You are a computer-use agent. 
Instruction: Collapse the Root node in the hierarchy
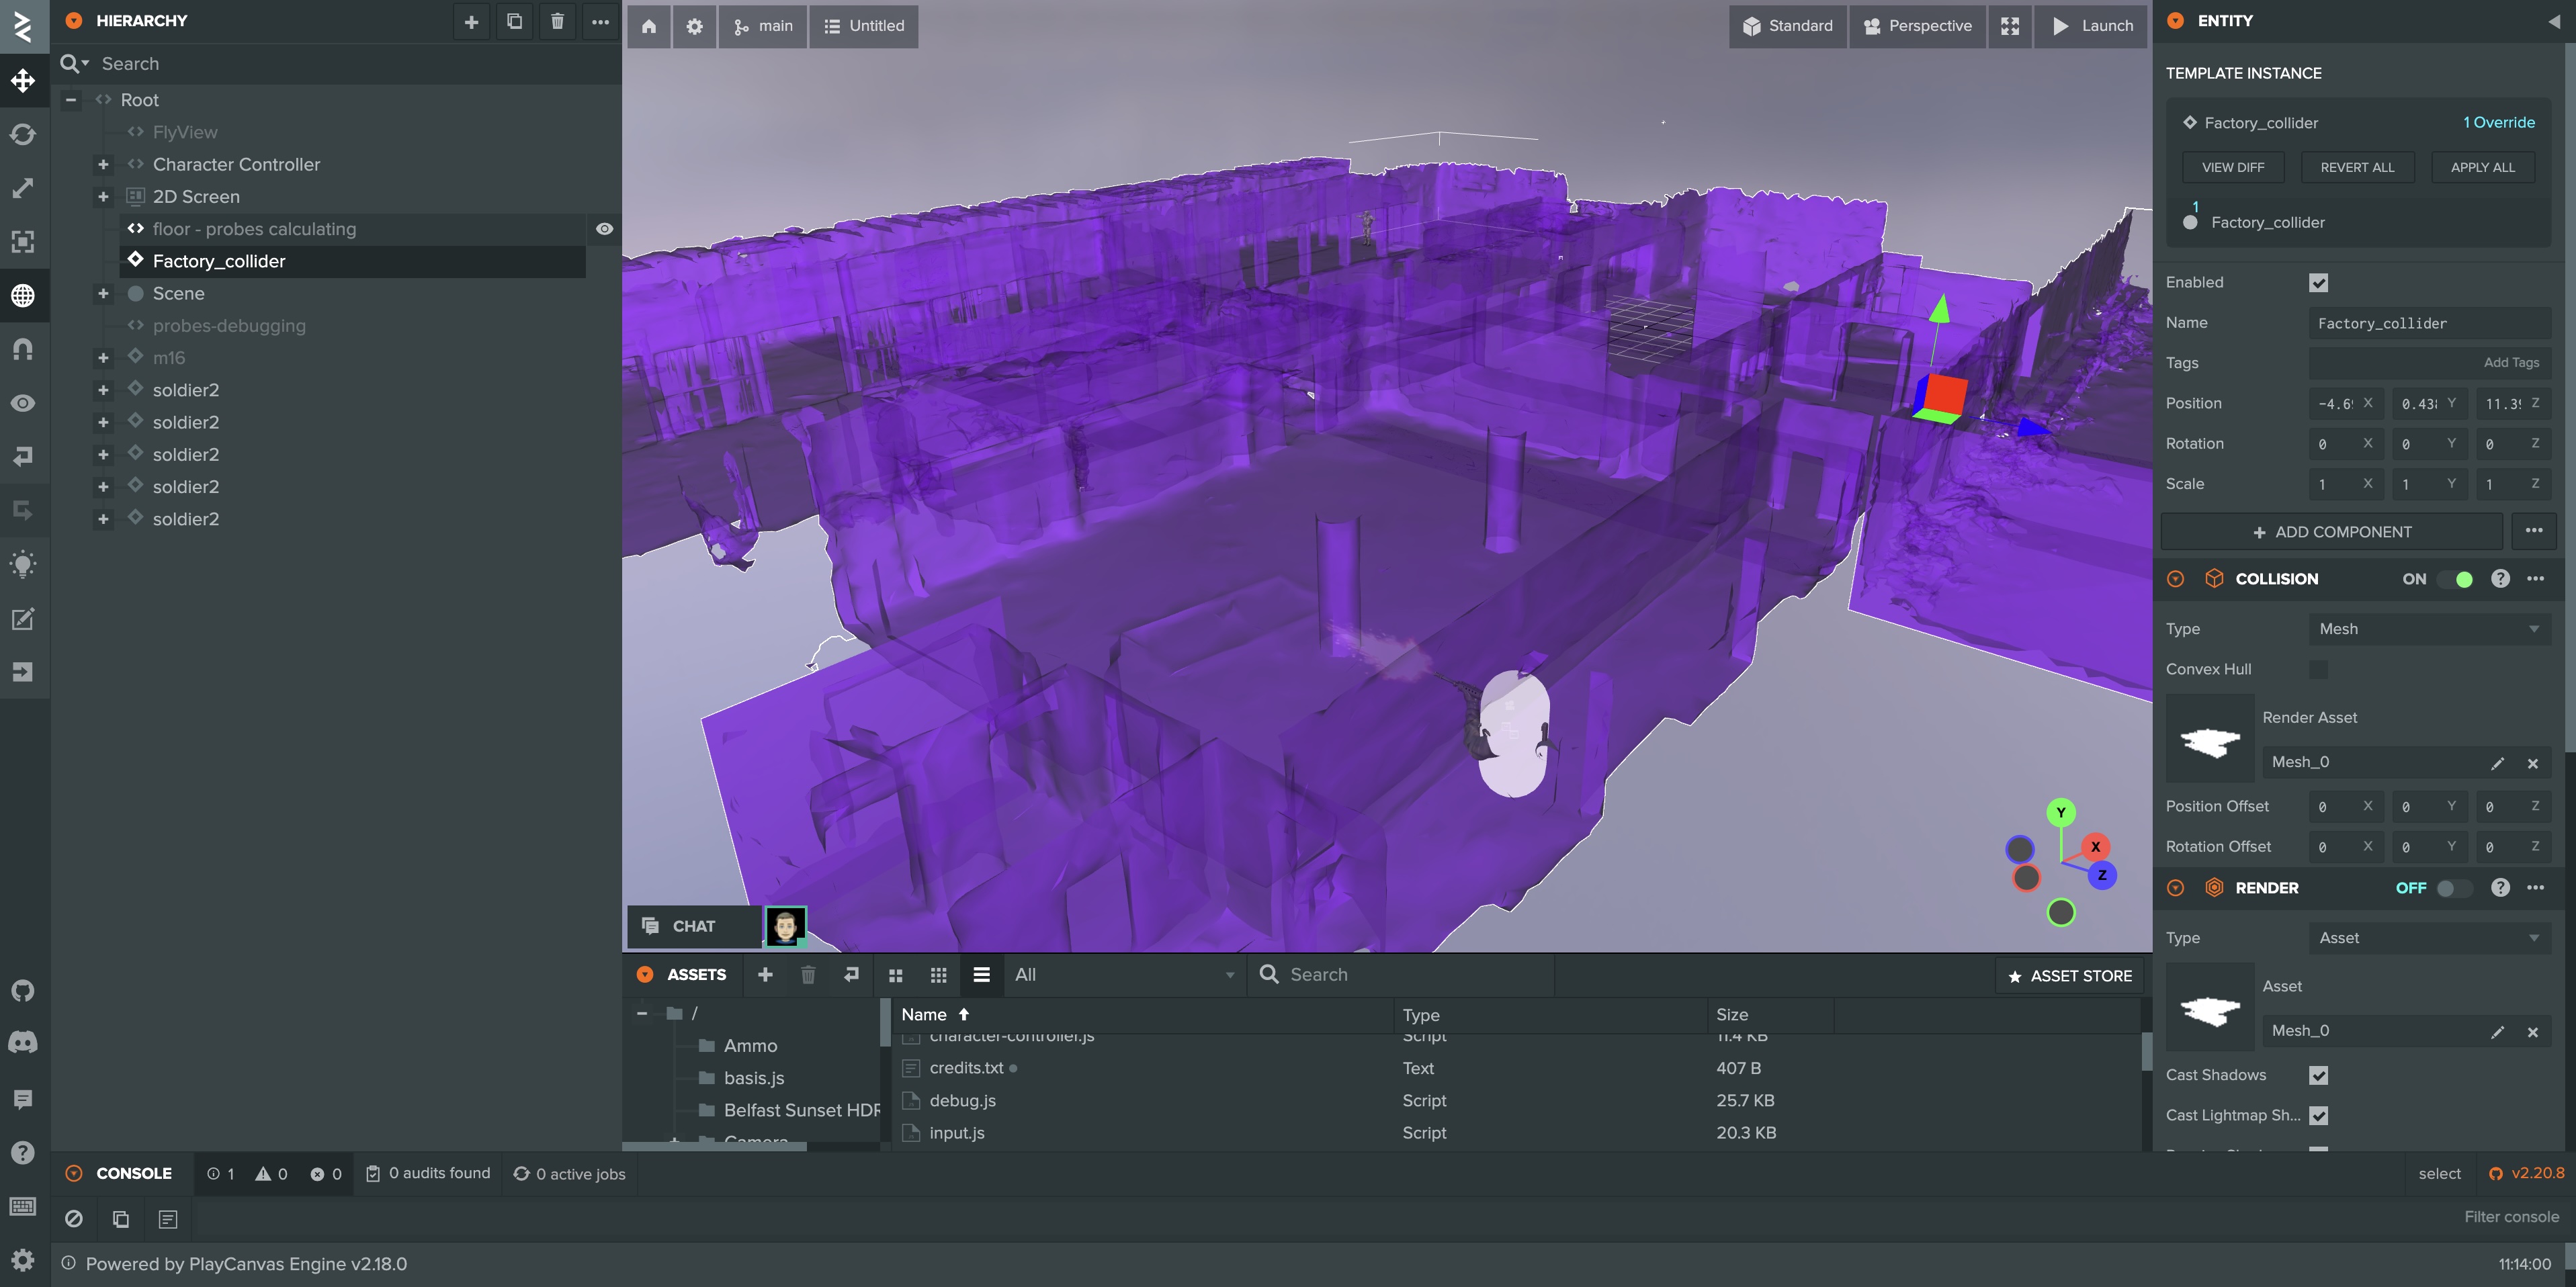pyautogui.click(x=70, y=99)
